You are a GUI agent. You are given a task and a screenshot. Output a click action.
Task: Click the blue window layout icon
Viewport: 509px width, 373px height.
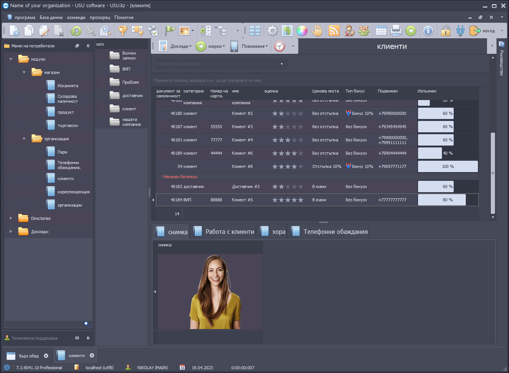[x=255, y=31]
